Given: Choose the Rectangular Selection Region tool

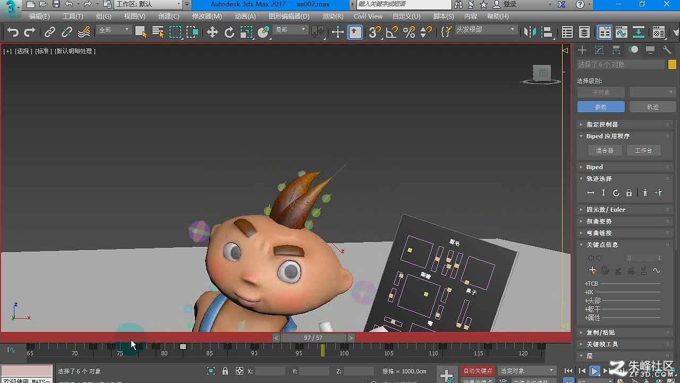Looking at the screenshot, I should pyautogui.click(x=175, y=32).
